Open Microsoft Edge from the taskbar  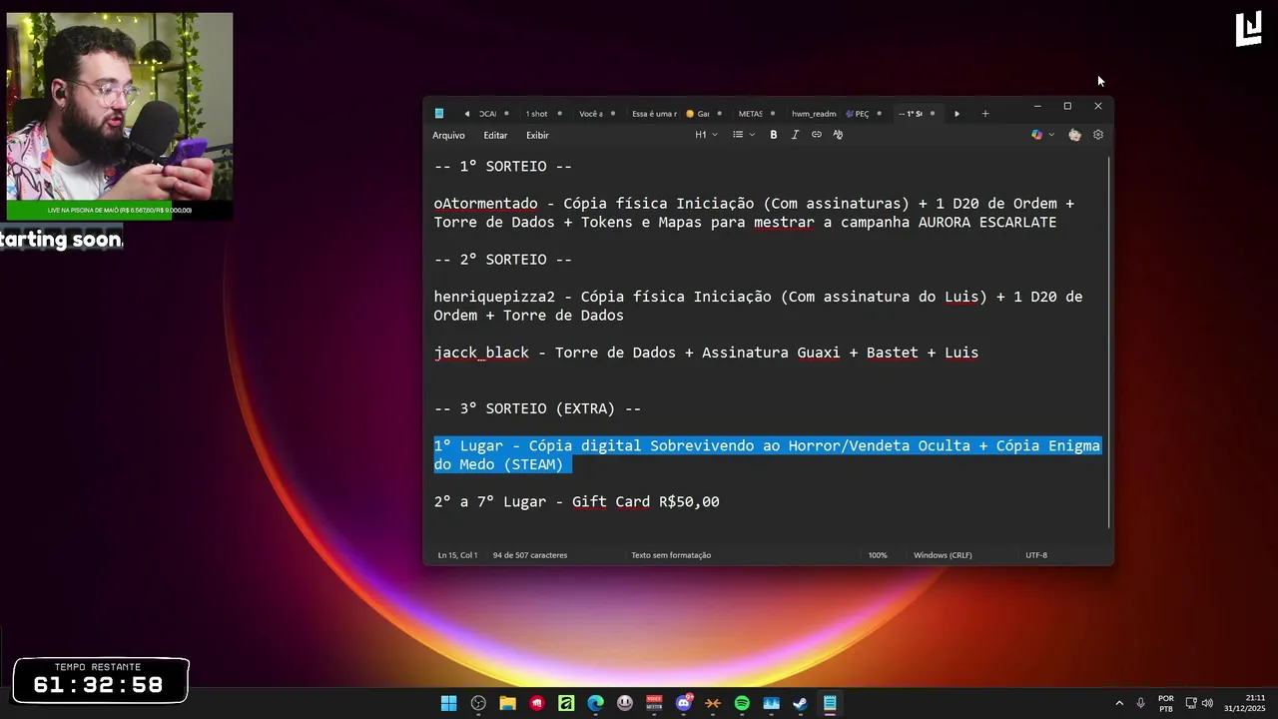[595, 703]
